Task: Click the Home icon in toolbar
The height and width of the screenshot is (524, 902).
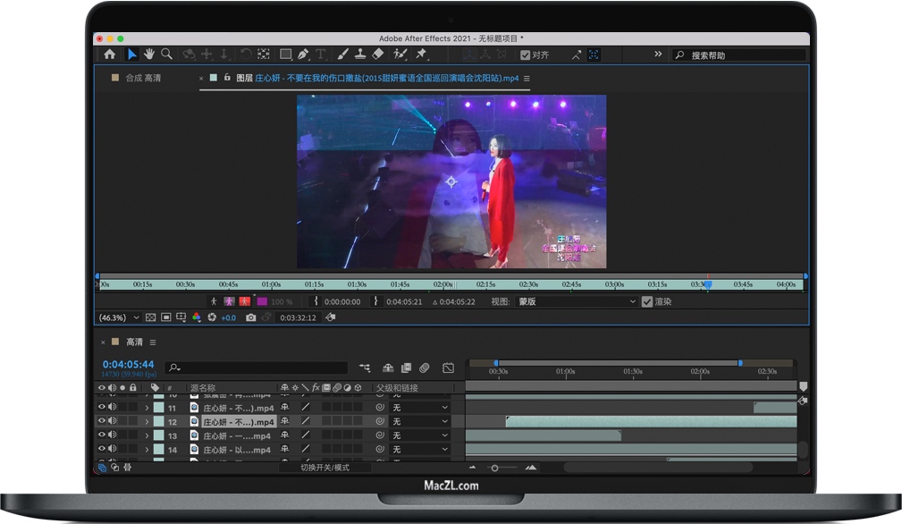Action: 109,55
